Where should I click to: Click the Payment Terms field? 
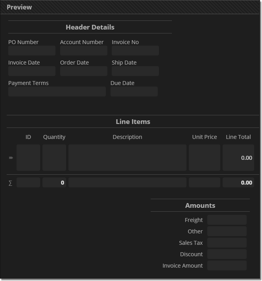click(x=57, y=92)
